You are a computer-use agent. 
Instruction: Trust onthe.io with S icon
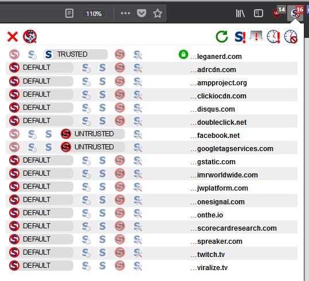(102, 213)
